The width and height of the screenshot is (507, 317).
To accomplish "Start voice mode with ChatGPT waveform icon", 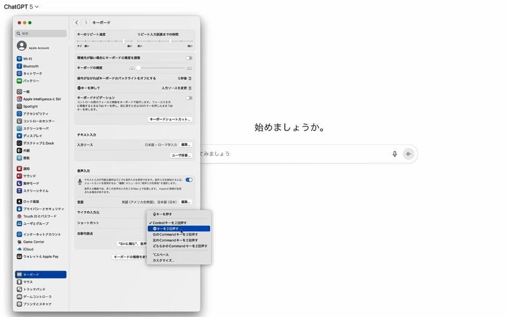I will [408, 154].
